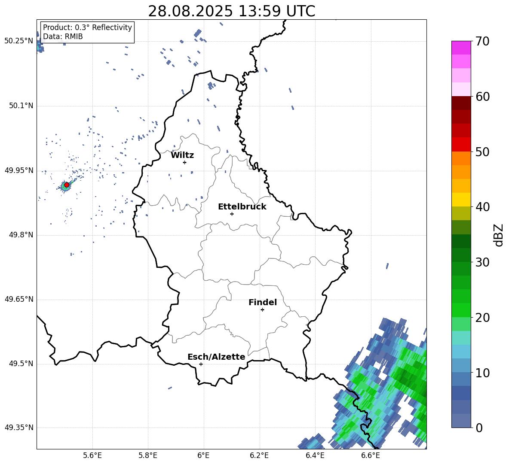
Task: Click the 70 value on colorbar
Action: click(x=482, y=41)
